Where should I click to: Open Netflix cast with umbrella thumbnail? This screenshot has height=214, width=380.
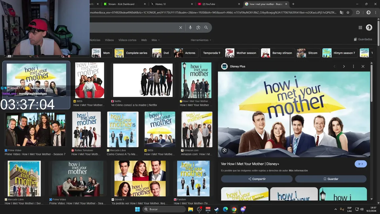[x=143, y=80]
